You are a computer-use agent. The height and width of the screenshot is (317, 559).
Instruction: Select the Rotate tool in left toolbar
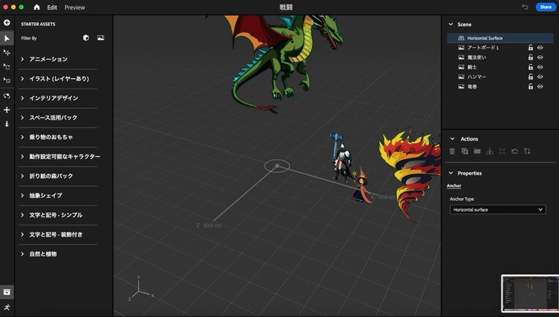[x=7, y=66]
